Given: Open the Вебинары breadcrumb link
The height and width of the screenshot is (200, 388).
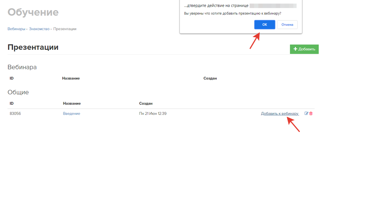Looking at the screenshot, I should pyautogui.click(x=16, y=29).
